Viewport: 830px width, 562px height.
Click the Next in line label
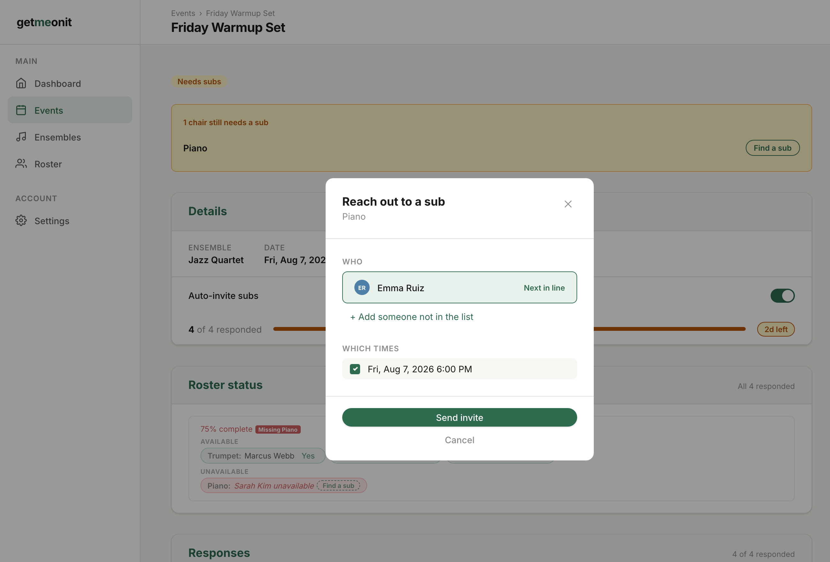pos(544,288)
